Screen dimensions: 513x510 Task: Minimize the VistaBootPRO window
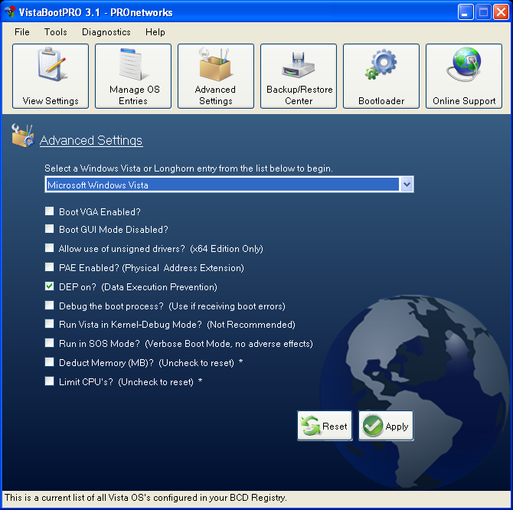pos(466,12)
